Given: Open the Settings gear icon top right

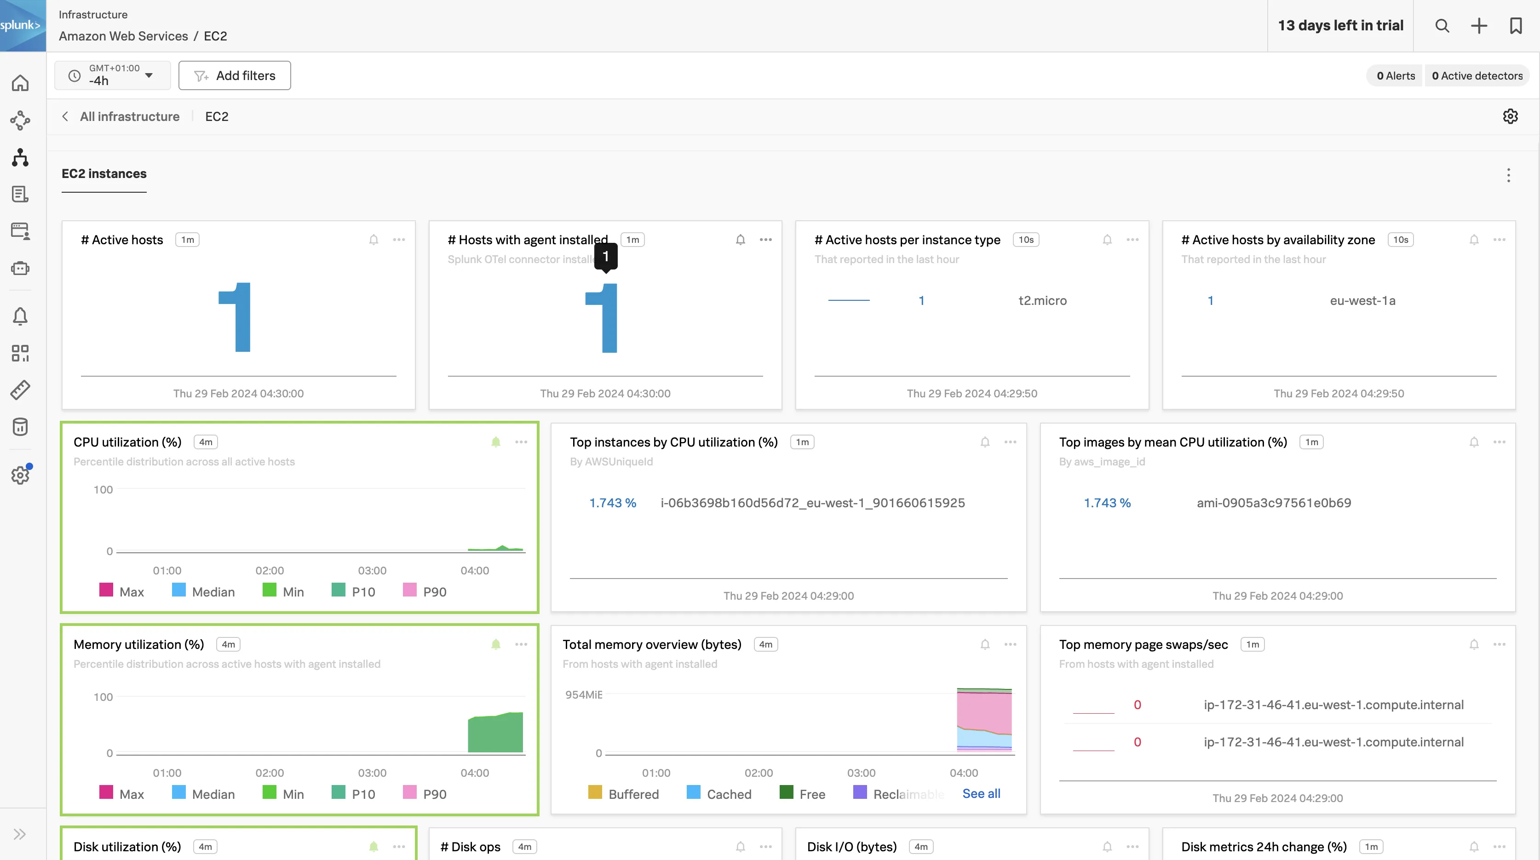Looking at the screenshot, I should [1511, 116].
